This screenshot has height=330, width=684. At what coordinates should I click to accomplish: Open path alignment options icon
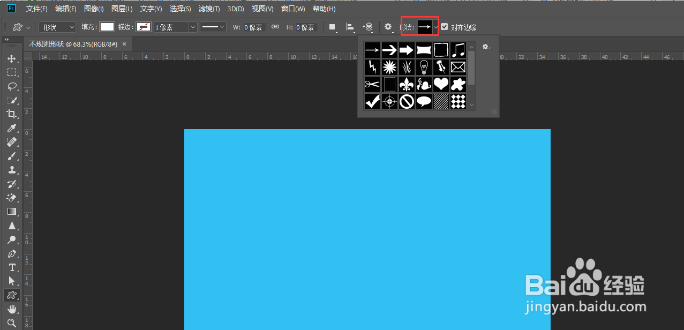point(350,27)
